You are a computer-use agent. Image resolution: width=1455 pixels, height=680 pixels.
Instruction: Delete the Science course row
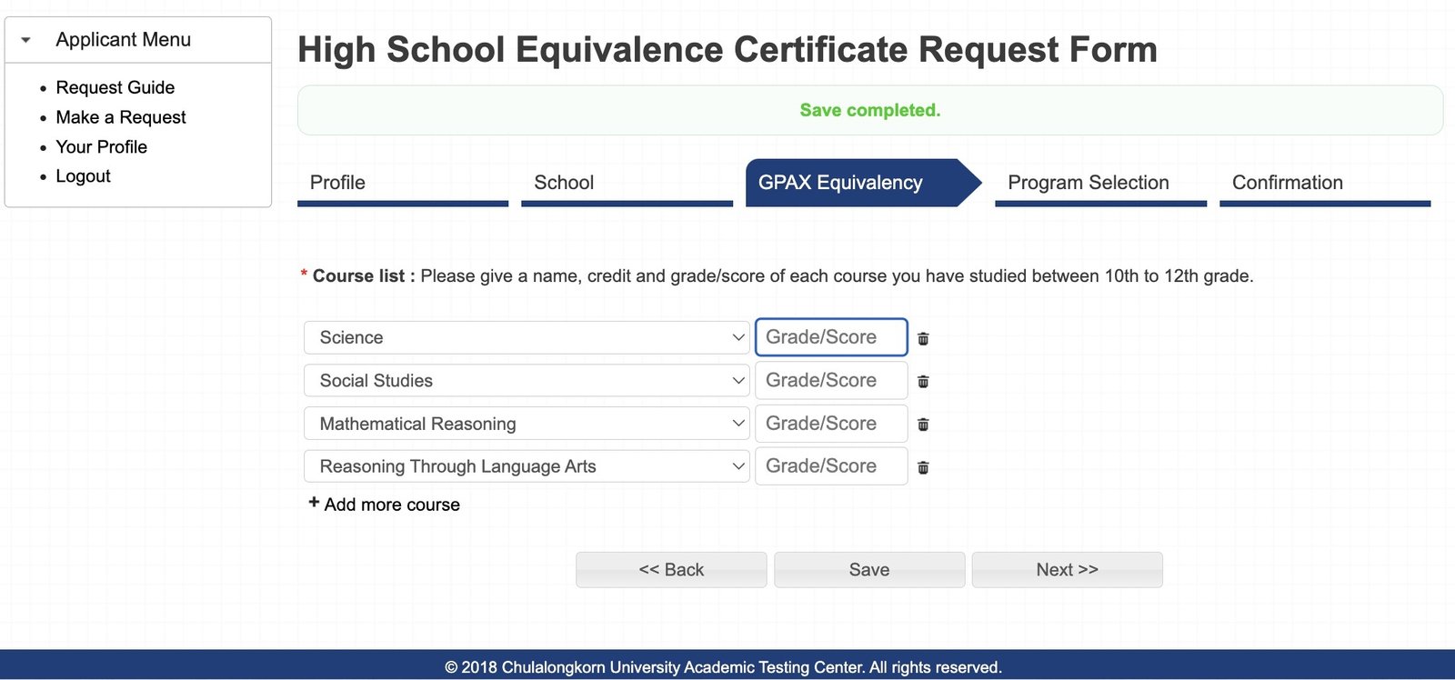coord(923,338)
